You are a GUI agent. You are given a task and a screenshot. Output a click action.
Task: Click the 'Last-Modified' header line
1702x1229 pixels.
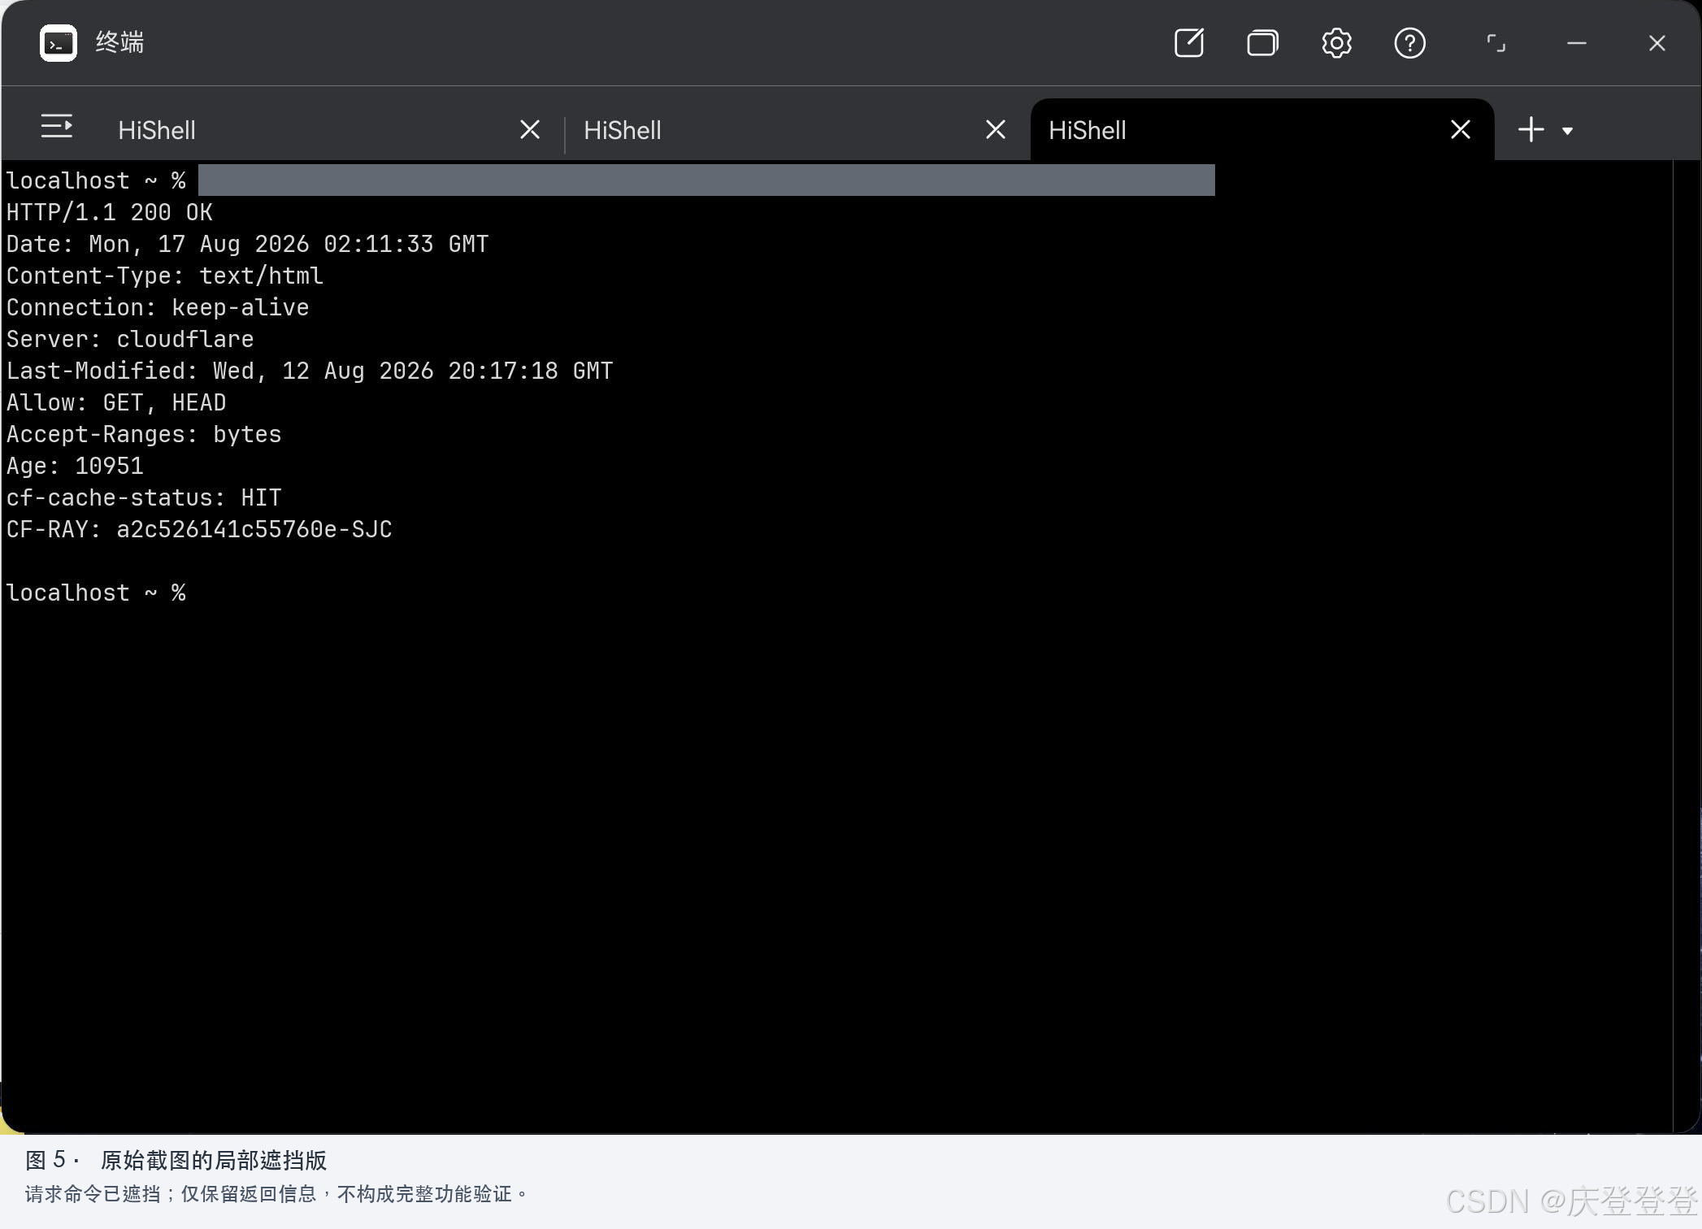click(x=310, y=371)
